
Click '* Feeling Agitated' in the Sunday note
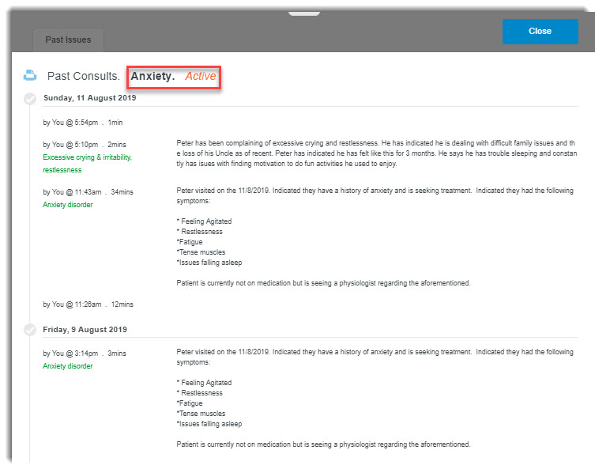pyautogui.click(x=204, y=221)
